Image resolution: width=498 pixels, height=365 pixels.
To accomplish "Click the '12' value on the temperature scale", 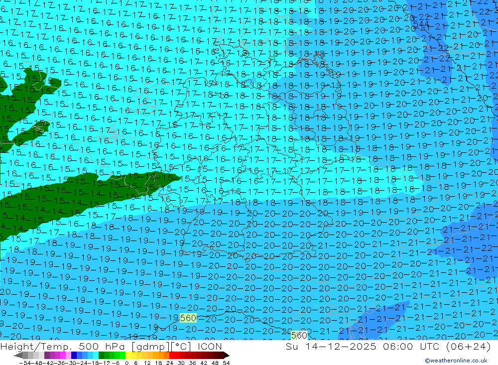I will coord(147,363).
